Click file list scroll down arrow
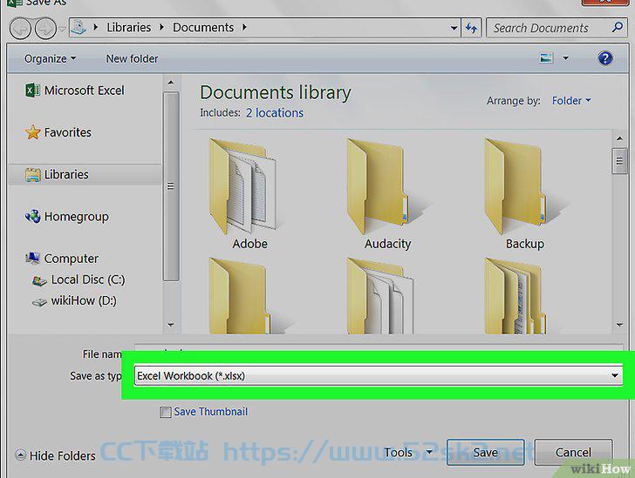 [x=619, y=325]
